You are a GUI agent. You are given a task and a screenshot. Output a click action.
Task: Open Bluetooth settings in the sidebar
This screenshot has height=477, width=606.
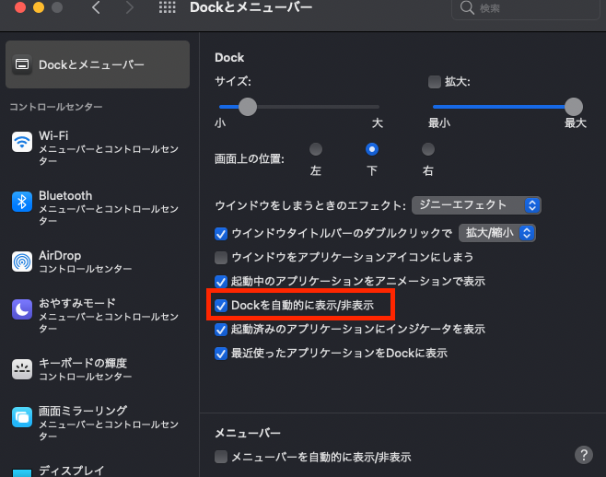coord(98,207)
